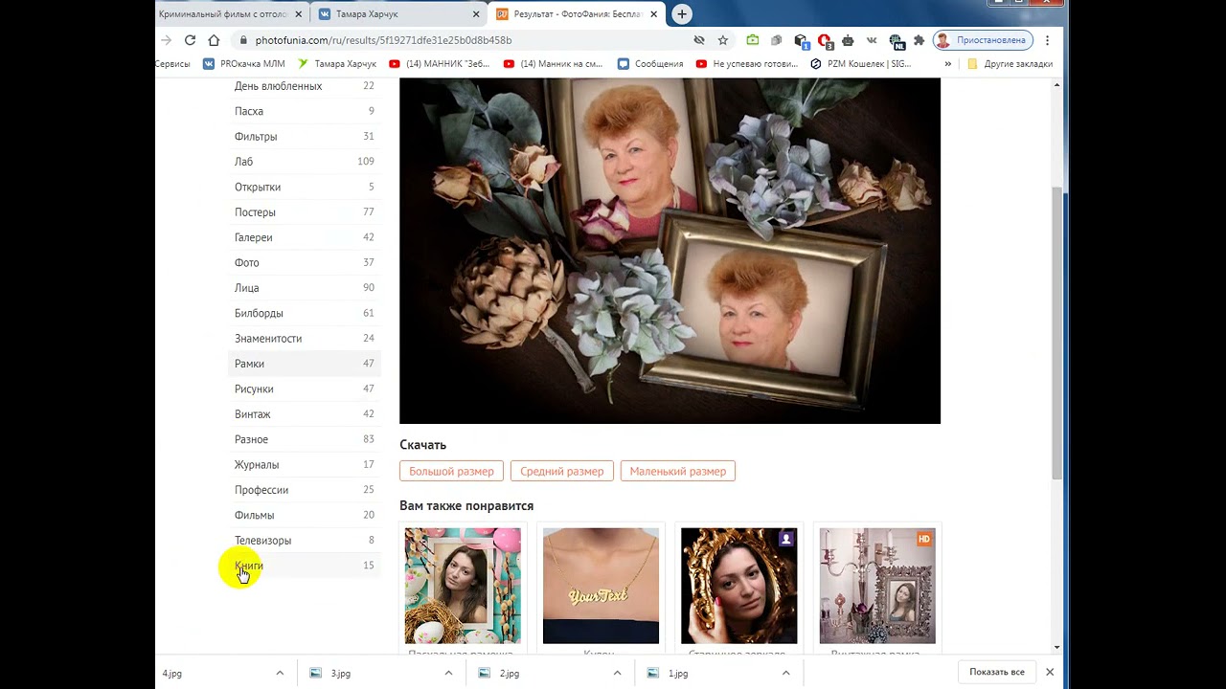Bookmark this page with the star icon
This screenshot has width=1226, height=689.
tap(723, 40)
